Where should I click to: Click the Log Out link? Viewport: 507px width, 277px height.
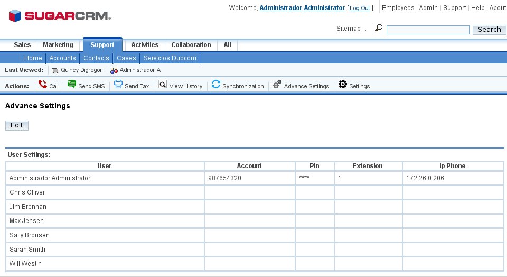click(360, 8)
